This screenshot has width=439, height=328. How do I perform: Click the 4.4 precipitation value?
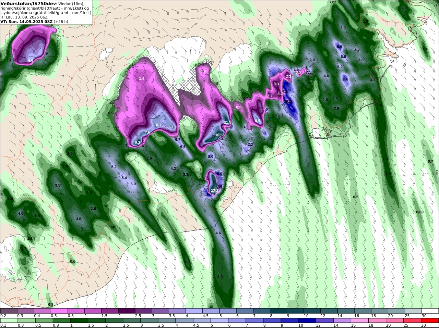click(x=312, y=60)
